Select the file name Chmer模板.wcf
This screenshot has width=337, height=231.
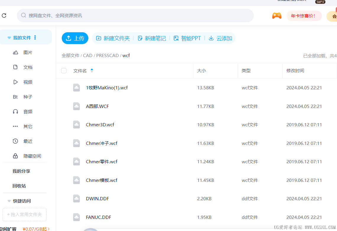tap(102, 180)
